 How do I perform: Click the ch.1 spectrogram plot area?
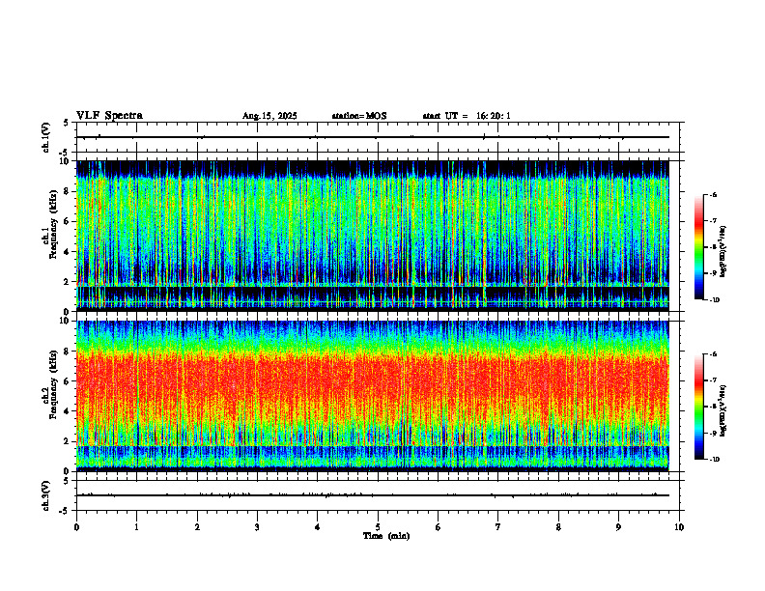click(373, 236)
